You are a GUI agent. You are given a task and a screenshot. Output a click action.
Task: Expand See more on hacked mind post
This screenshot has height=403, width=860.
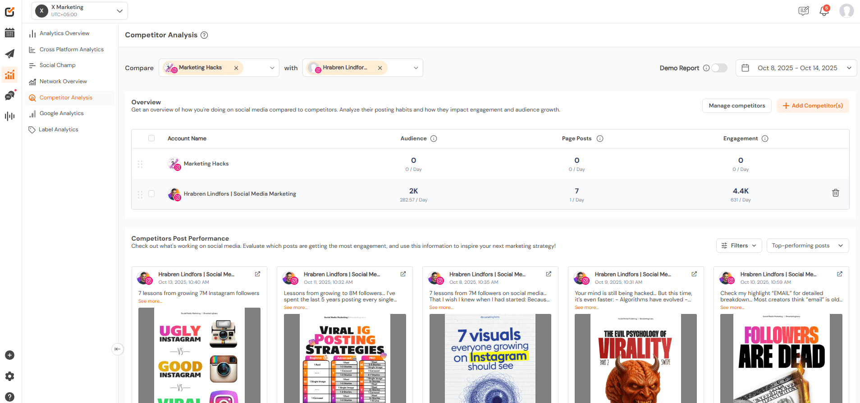pos(587,308)
